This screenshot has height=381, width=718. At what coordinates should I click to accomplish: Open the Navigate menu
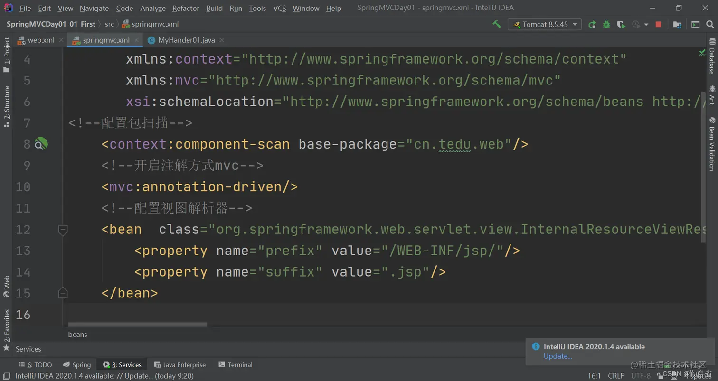coord(94,8)
